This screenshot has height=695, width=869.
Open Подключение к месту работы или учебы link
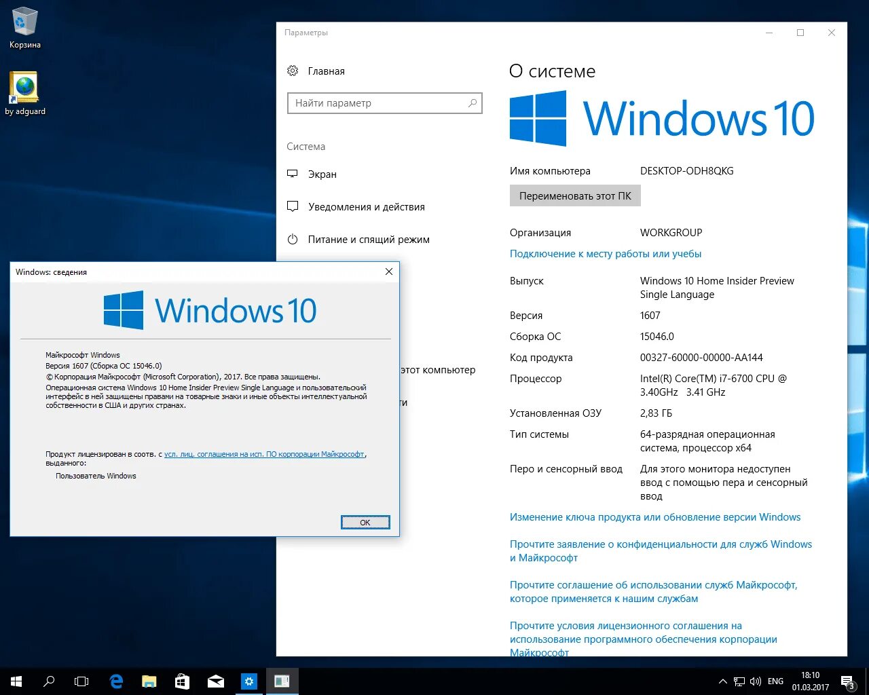click(x=606, y=254)
